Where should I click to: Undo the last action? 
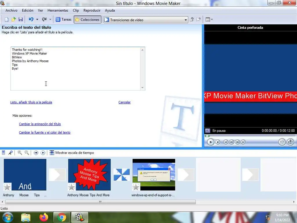click(x=31, y=19)
